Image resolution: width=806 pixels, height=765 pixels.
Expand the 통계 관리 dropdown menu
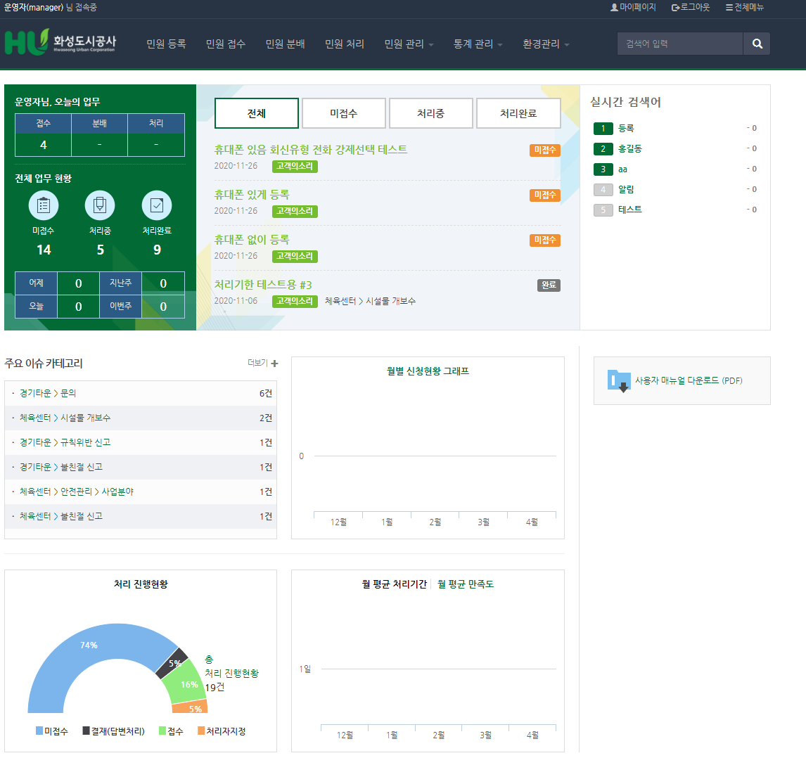(478, 44)
